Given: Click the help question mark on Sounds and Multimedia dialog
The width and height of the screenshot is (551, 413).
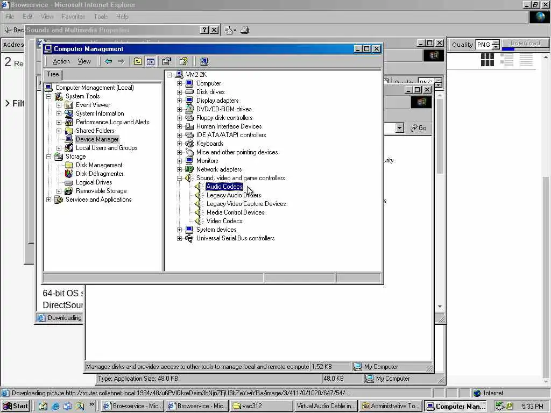Looking at the screenshot, I should [204, 30].
